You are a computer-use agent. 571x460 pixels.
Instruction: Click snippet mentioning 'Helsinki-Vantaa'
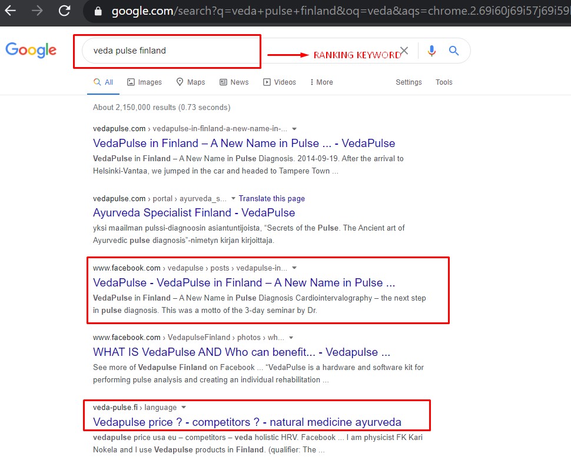248,165
